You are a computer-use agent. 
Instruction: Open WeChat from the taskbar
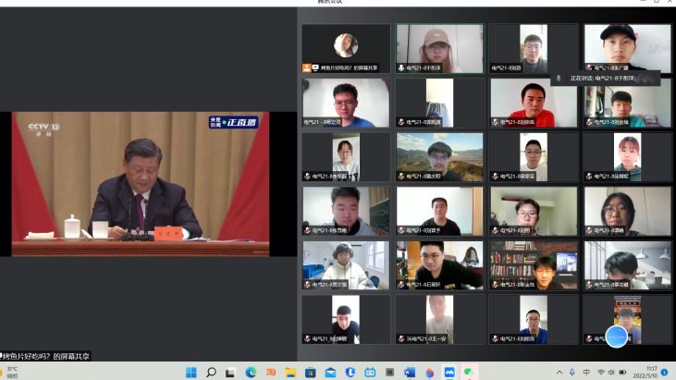click(469, 372)
